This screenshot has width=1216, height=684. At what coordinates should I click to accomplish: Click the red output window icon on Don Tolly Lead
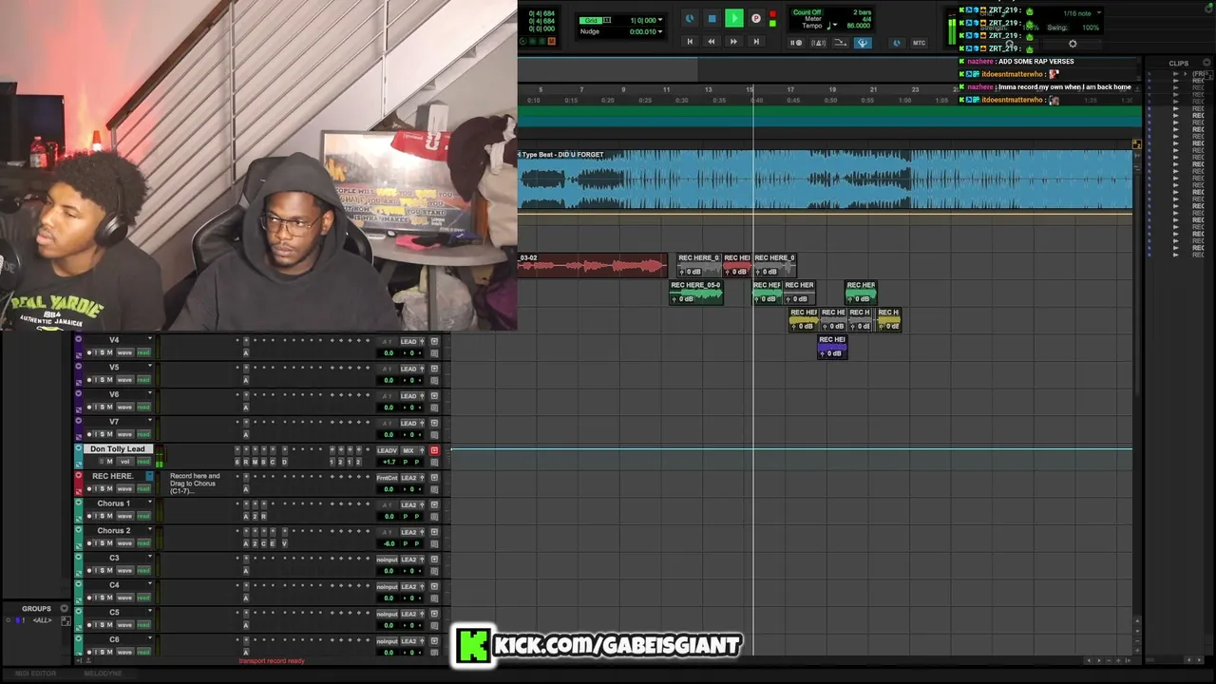pyautogui.click(x=434, y=450)
